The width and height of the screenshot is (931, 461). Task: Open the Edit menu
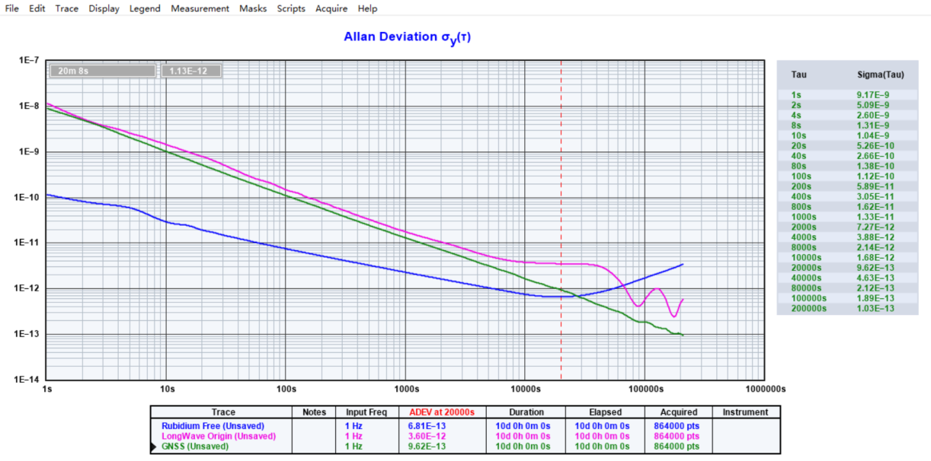37,8
